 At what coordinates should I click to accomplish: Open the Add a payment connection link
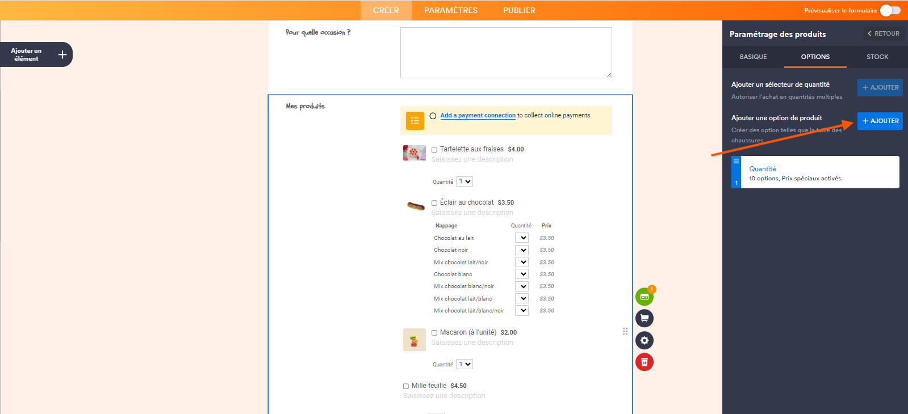(478, 115)
